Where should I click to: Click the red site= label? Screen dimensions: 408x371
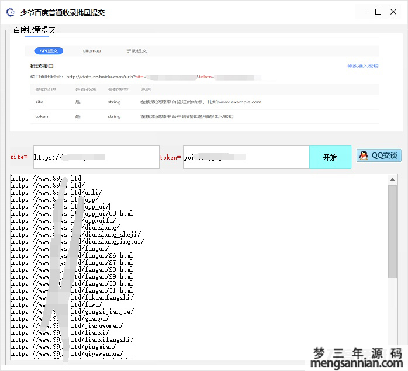(x=19, y=157)
